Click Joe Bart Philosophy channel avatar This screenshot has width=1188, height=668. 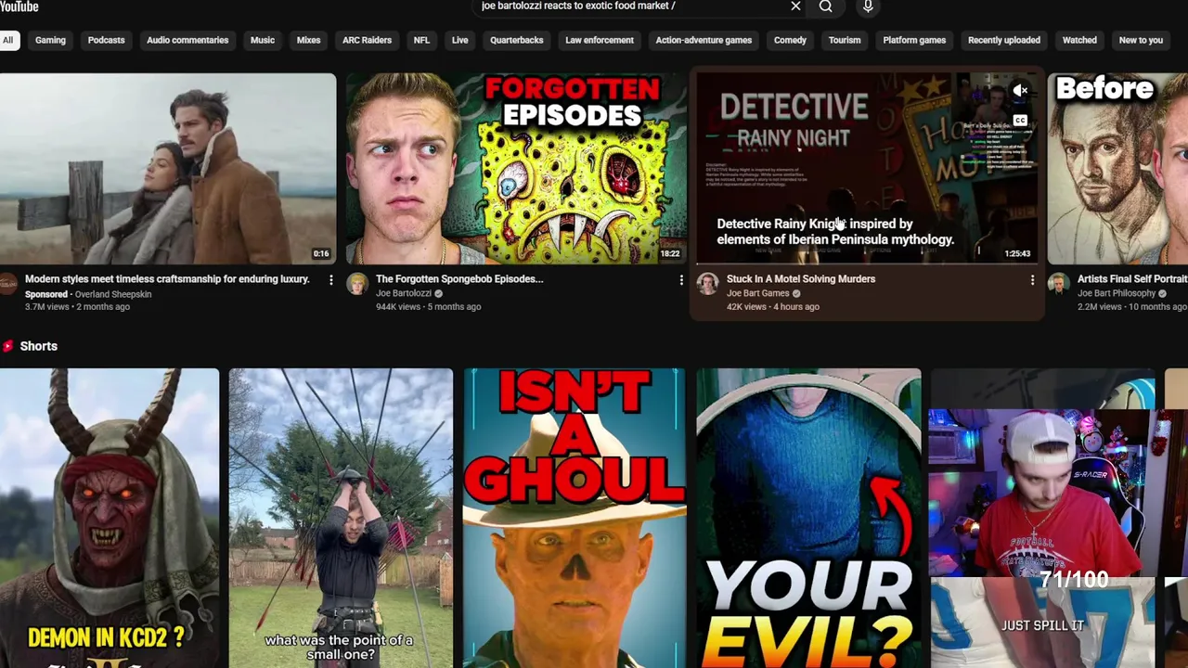[1058, 284]
